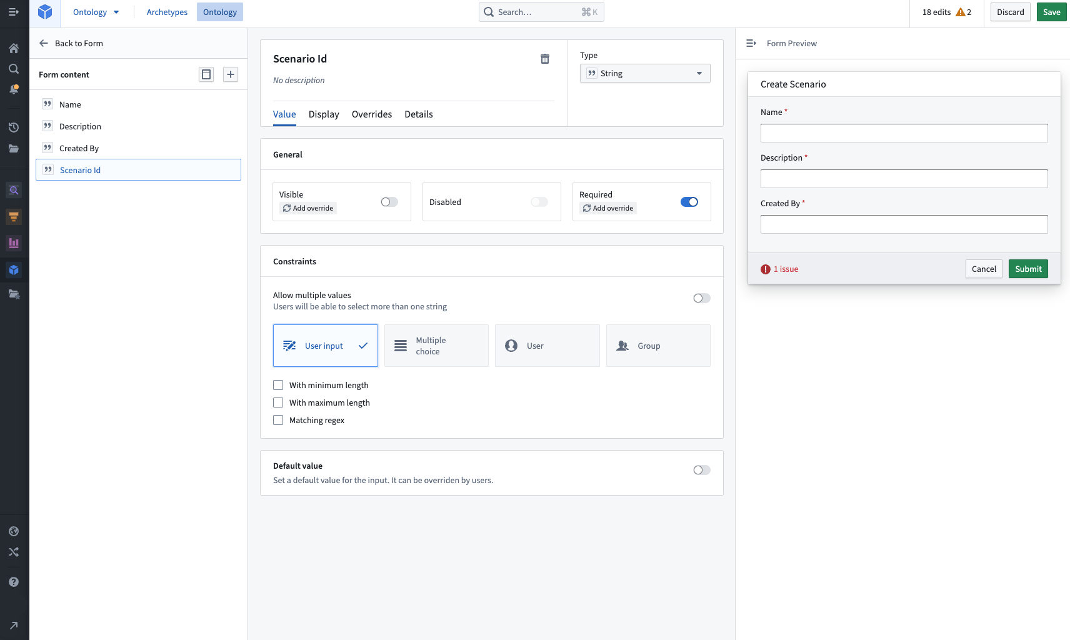Screen dimensions: 1070x640
Task: Check Matching regex option
Action: point(278,420)
